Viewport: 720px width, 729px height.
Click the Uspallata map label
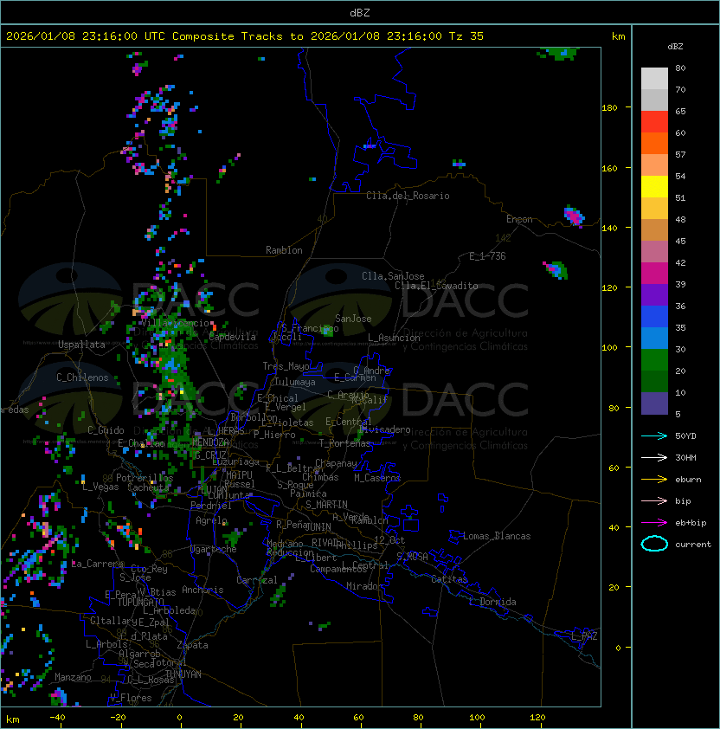point(81,345)
